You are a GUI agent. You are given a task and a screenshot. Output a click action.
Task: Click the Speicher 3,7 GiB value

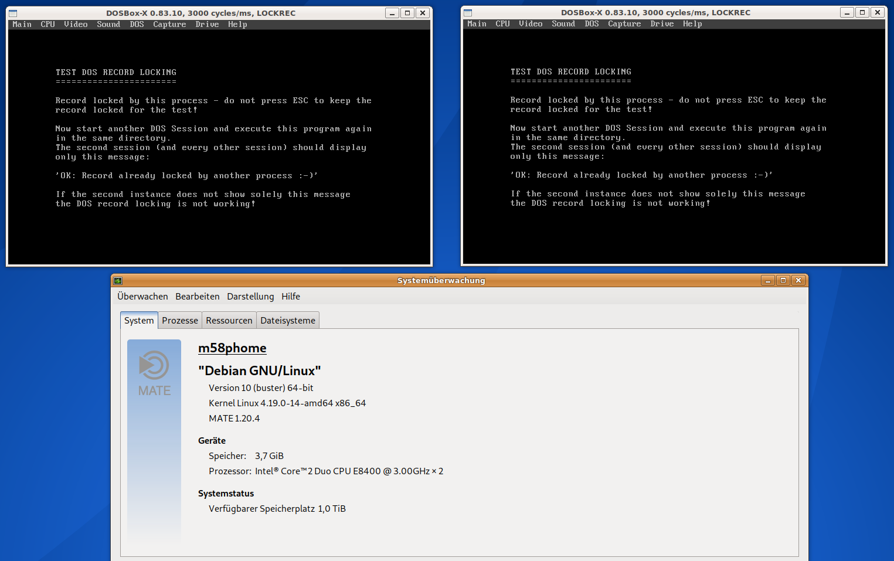click(269, 456)
